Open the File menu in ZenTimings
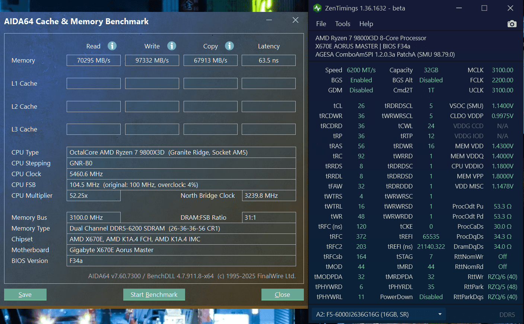Viewport: 524px width, 324px height. pos(321,24)
